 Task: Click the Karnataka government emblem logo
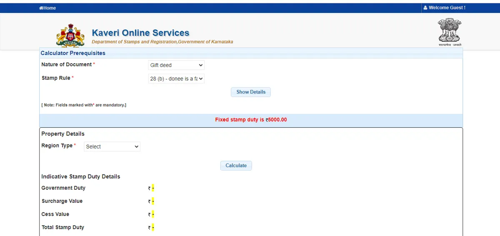coord(70,36)
